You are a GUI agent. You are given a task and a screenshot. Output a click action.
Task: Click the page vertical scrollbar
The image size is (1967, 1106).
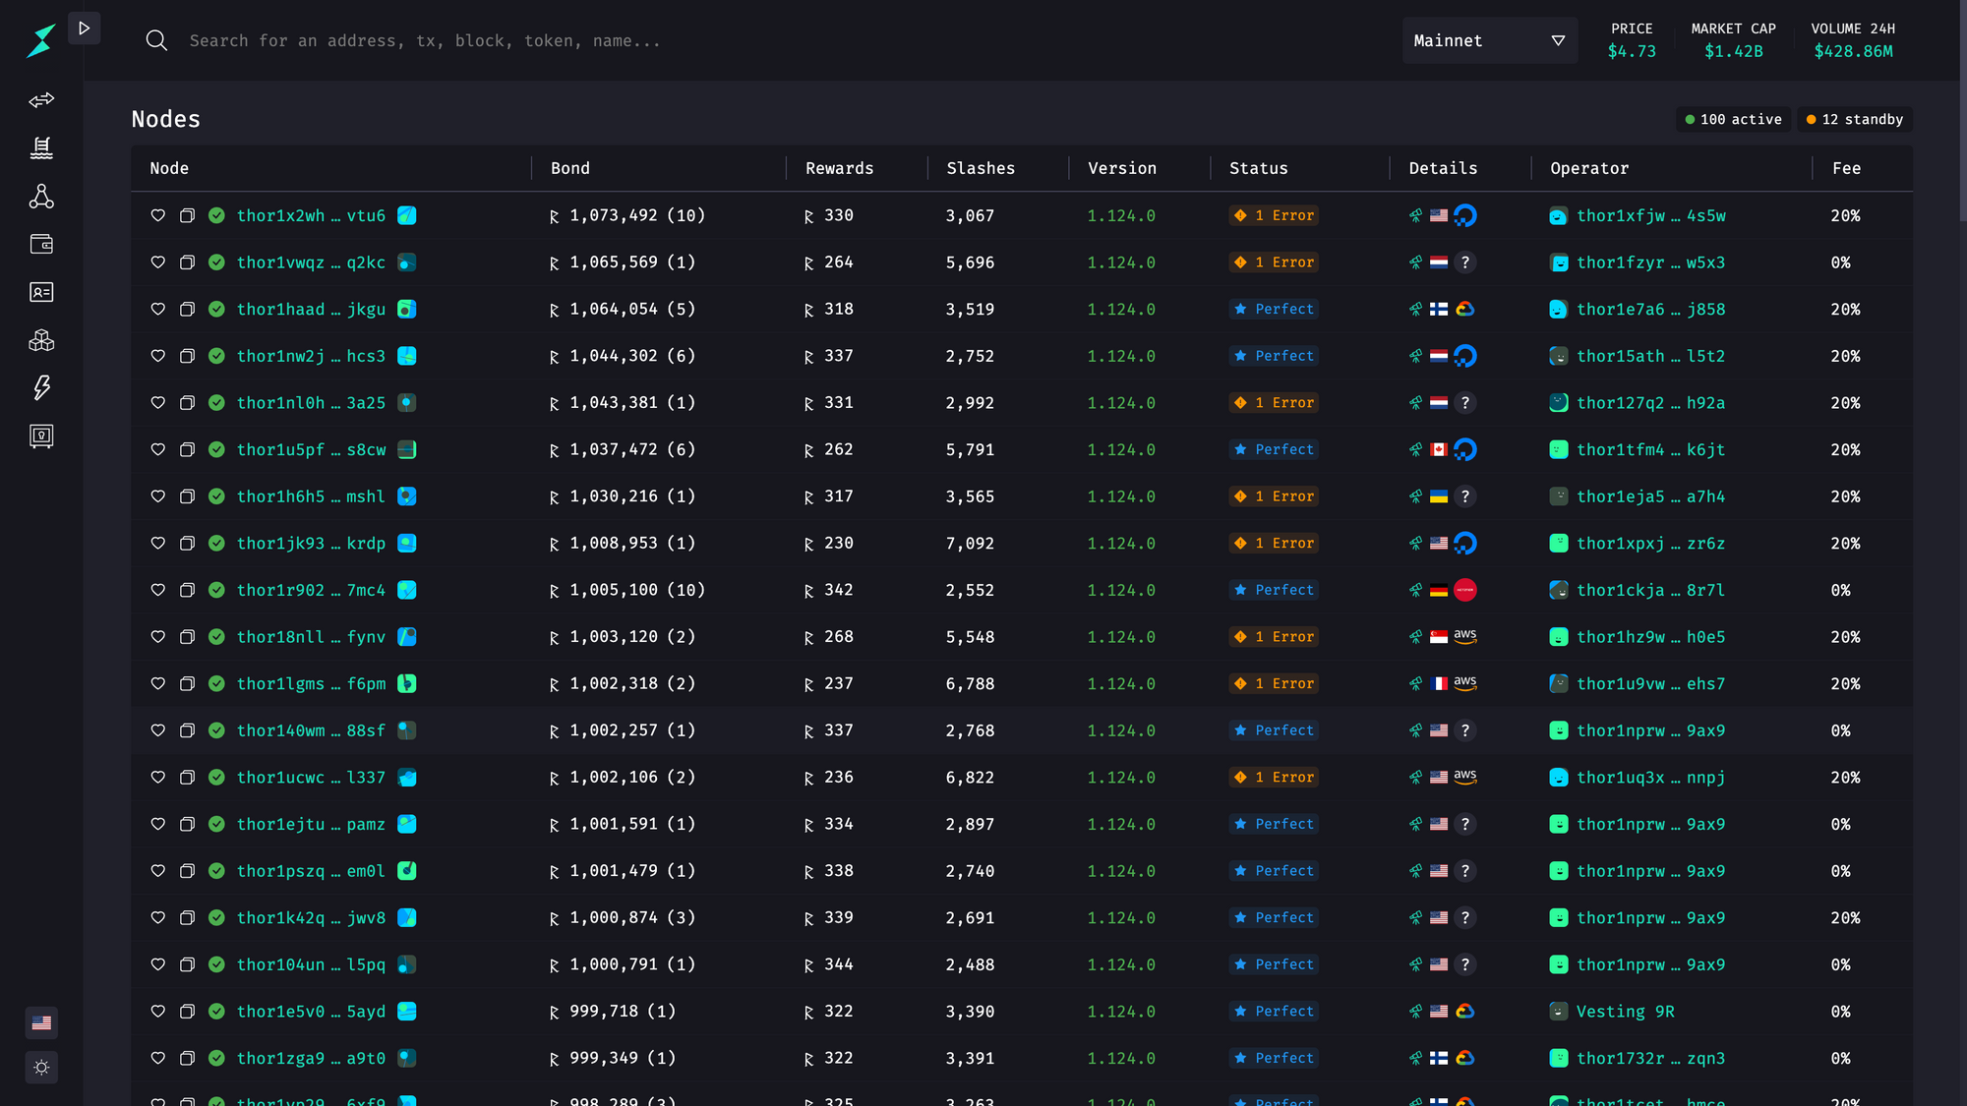point(1962,110)
